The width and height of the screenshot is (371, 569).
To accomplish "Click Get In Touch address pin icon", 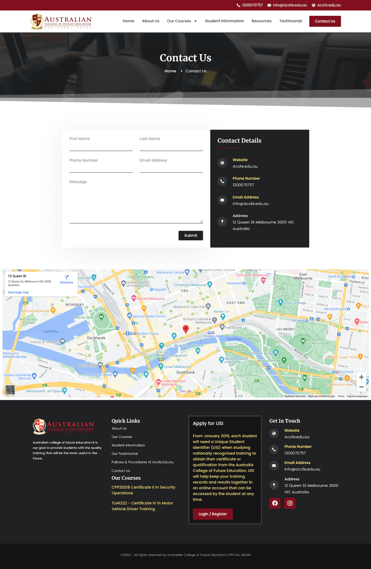I will (274, 485).
